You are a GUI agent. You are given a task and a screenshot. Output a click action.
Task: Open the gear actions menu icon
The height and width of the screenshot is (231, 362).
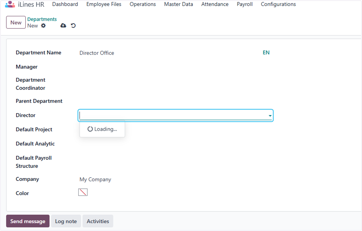(43, 26)
